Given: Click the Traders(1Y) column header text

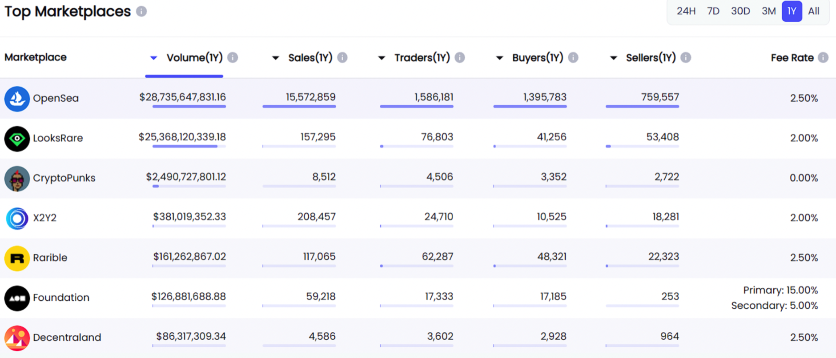Looking at the screenshot, I should click(422, 58).
